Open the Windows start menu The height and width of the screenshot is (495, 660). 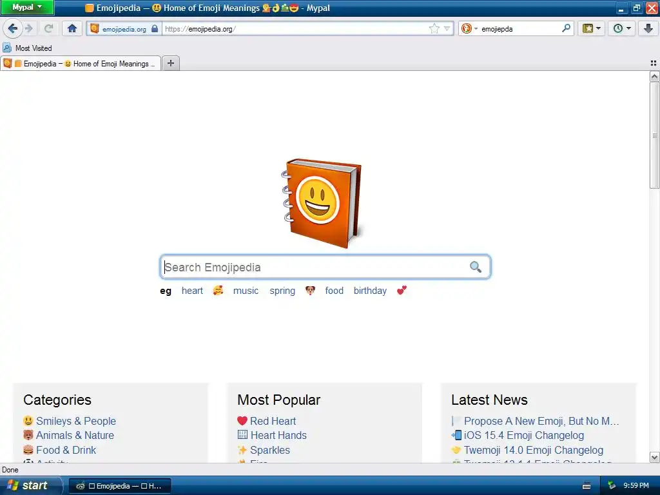click(30, 485)
